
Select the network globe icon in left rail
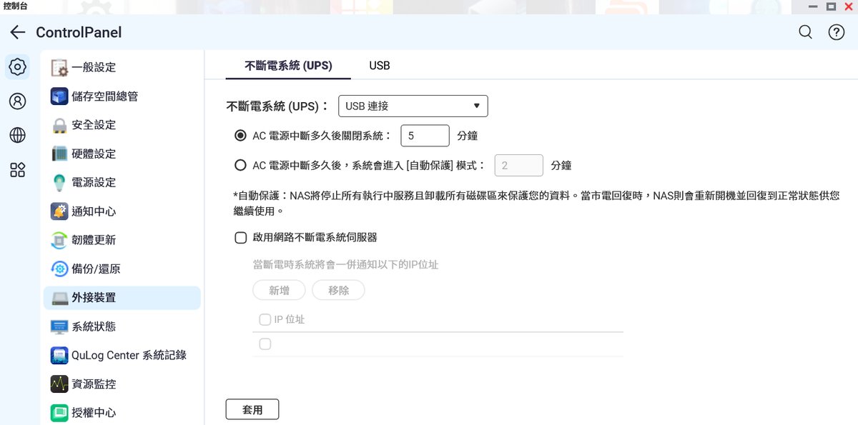click(x=17, y=135)
